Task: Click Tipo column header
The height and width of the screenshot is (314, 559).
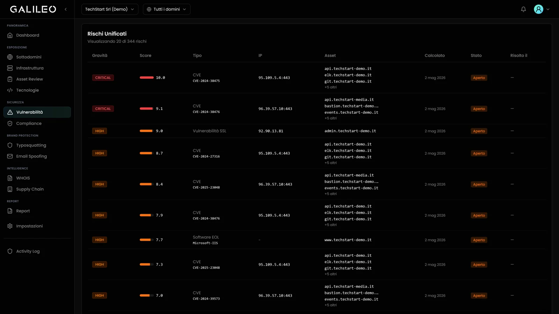Action: tap(197, 55)
